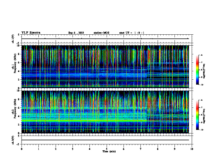The image size is (216, 167).
Task: Select the ch.2 "Frequency (kHz)" axis label
Action: click(x=15, y=108)
